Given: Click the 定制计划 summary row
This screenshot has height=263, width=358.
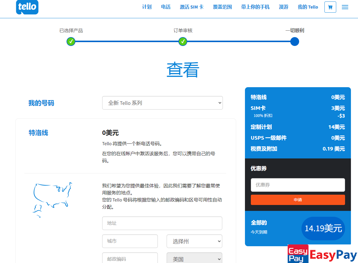Looking at the screenshot, I should pos(261,127).
